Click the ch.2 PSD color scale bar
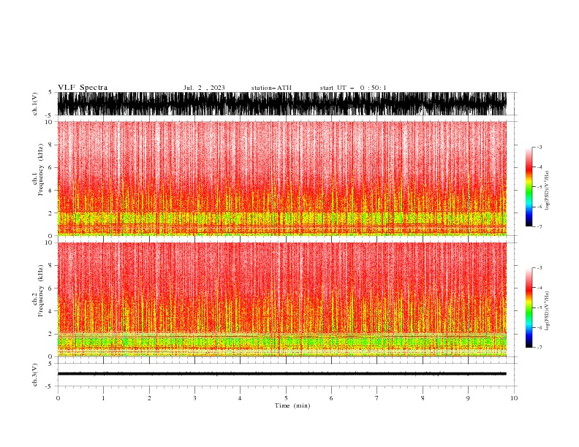 click(x=529, y=307)
